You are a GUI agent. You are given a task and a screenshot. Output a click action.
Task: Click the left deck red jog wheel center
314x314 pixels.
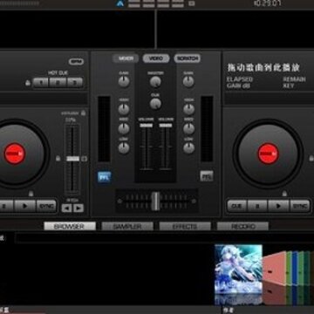pyautogui.click(x=15, y=154)
